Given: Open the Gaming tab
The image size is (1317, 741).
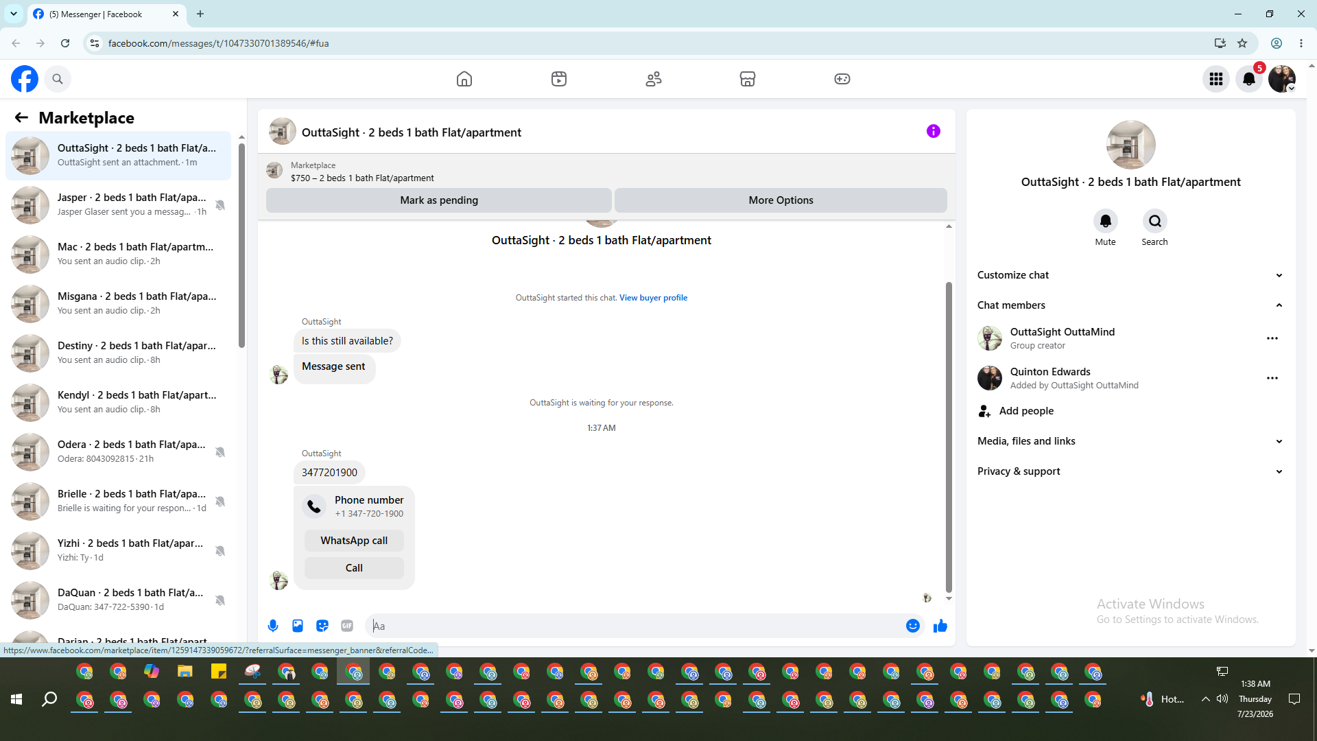Looking at the screenshot, I should click(842, 79).
